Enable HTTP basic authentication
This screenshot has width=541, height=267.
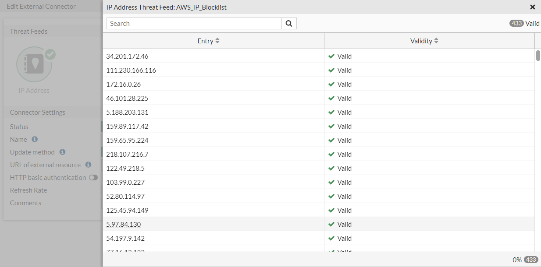93,178
